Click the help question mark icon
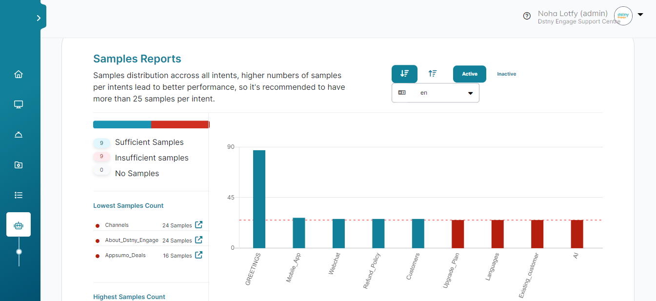This screenshot has width=656, height=301. point(527,16)
